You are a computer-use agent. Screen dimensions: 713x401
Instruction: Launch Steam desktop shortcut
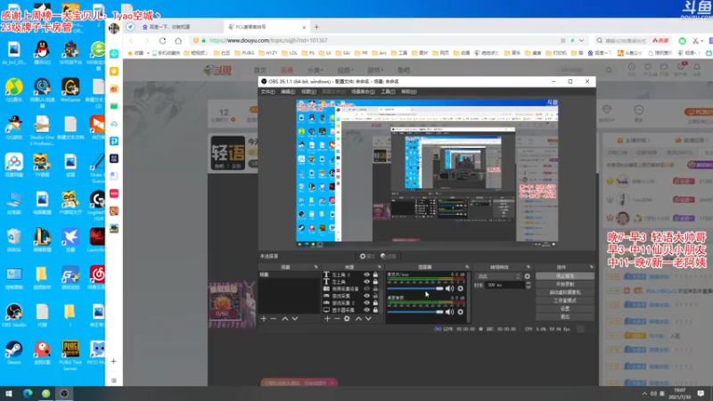coord(14,353)
